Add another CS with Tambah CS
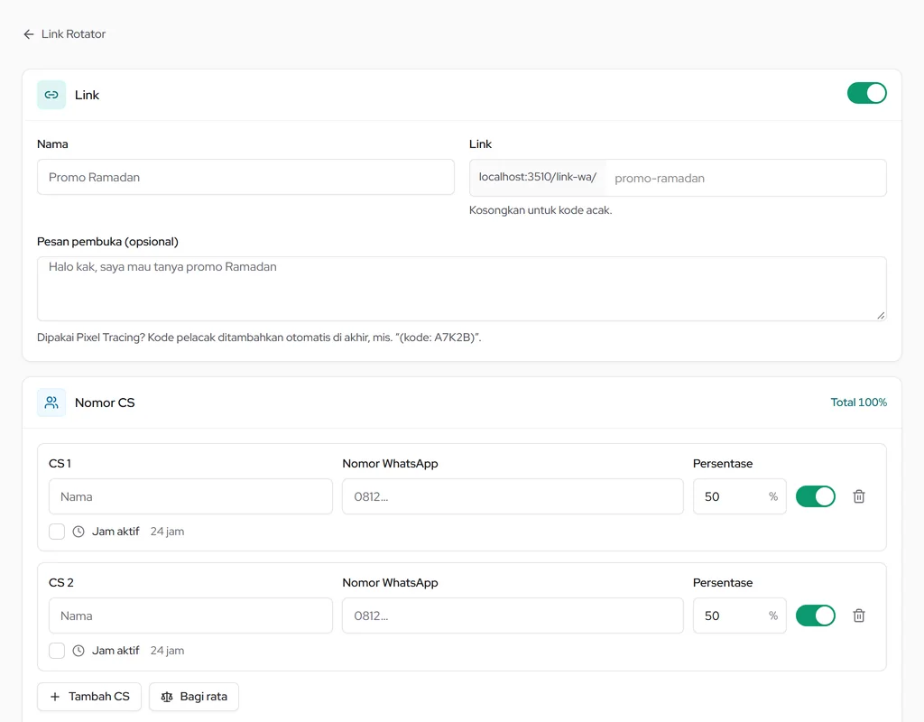 coord(89,697)
